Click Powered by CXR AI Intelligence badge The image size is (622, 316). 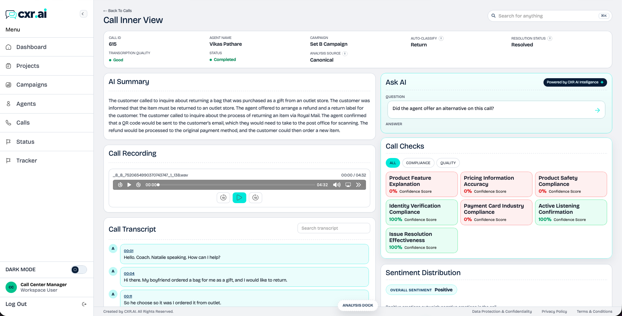575,82
